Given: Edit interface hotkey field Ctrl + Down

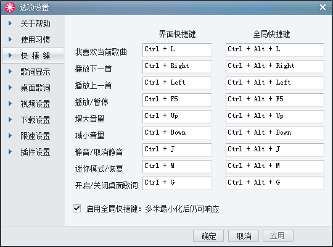Looking at the screenshot, I should [x=177, y=133].
